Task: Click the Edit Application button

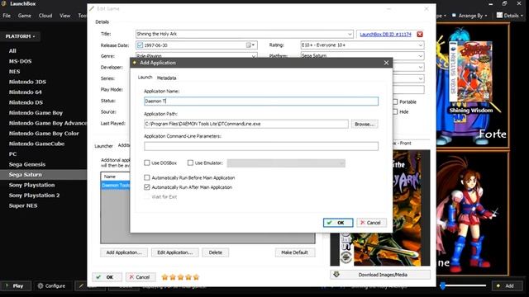Action: tap(174, 252)
